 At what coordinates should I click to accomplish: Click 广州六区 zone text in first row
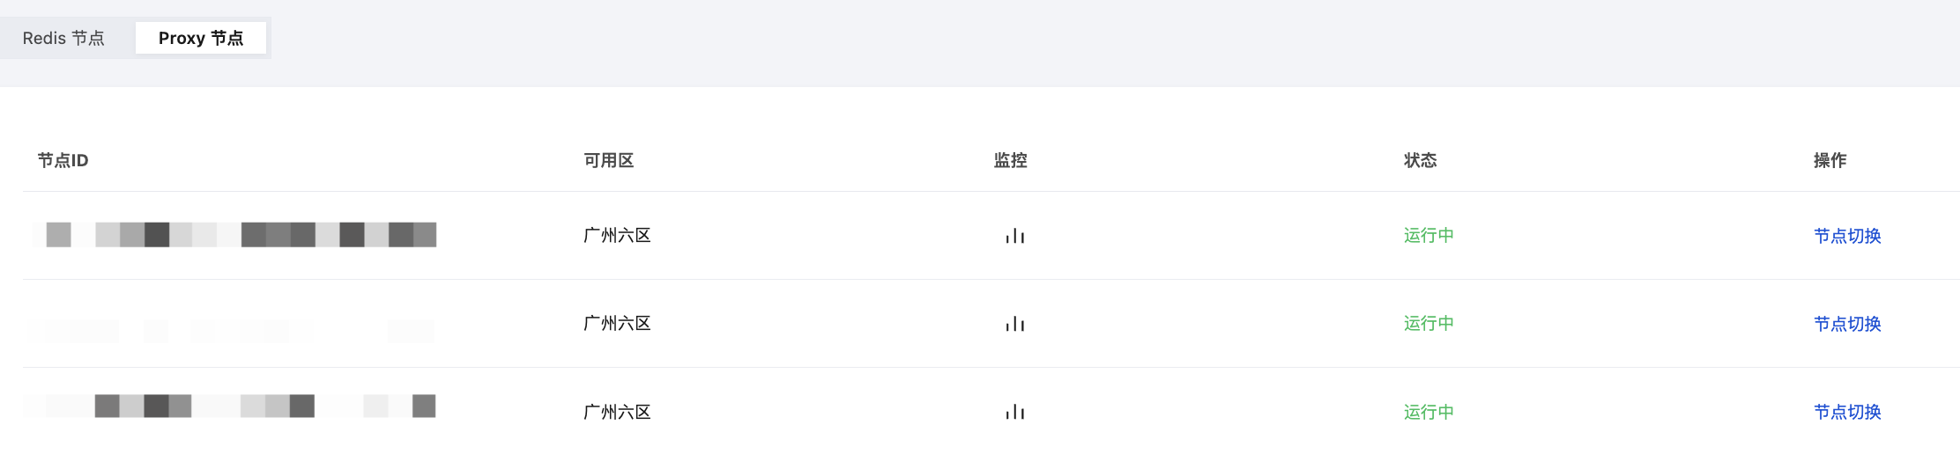pos(617,236)
